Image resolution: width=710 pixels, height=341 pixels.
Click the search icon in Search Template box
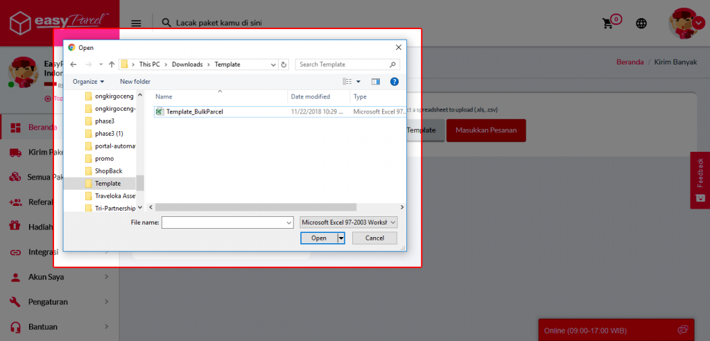393,64
